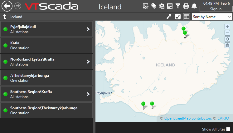
Task: Toggle the shrink map arrow icon
Action: point(178,17)
